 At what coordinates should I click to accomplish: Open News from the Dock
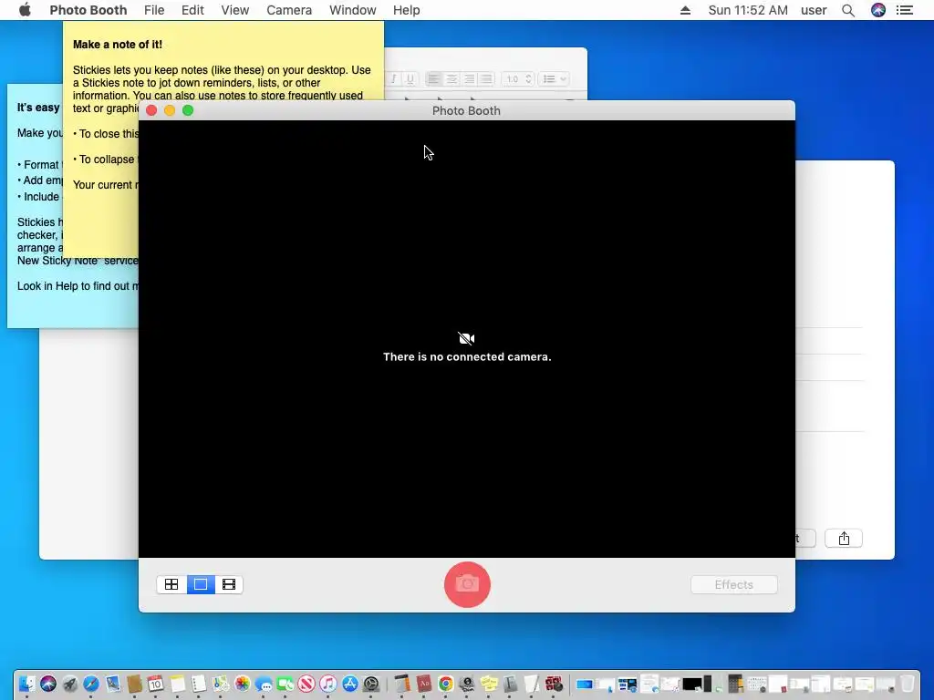point(306,684)
